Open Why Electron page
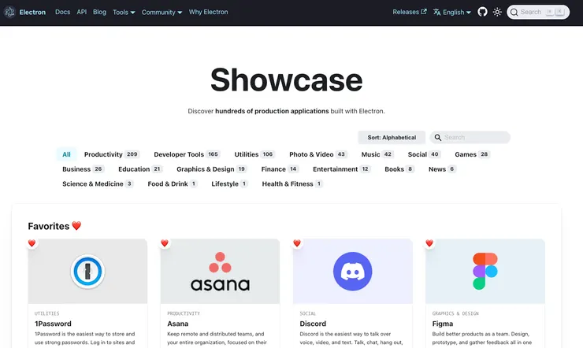 pyautogui.click(x=208, y=12)
